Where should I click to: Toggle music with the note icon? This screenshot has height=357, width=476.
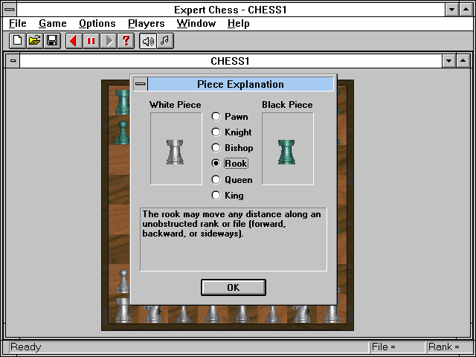click(165, 41)
